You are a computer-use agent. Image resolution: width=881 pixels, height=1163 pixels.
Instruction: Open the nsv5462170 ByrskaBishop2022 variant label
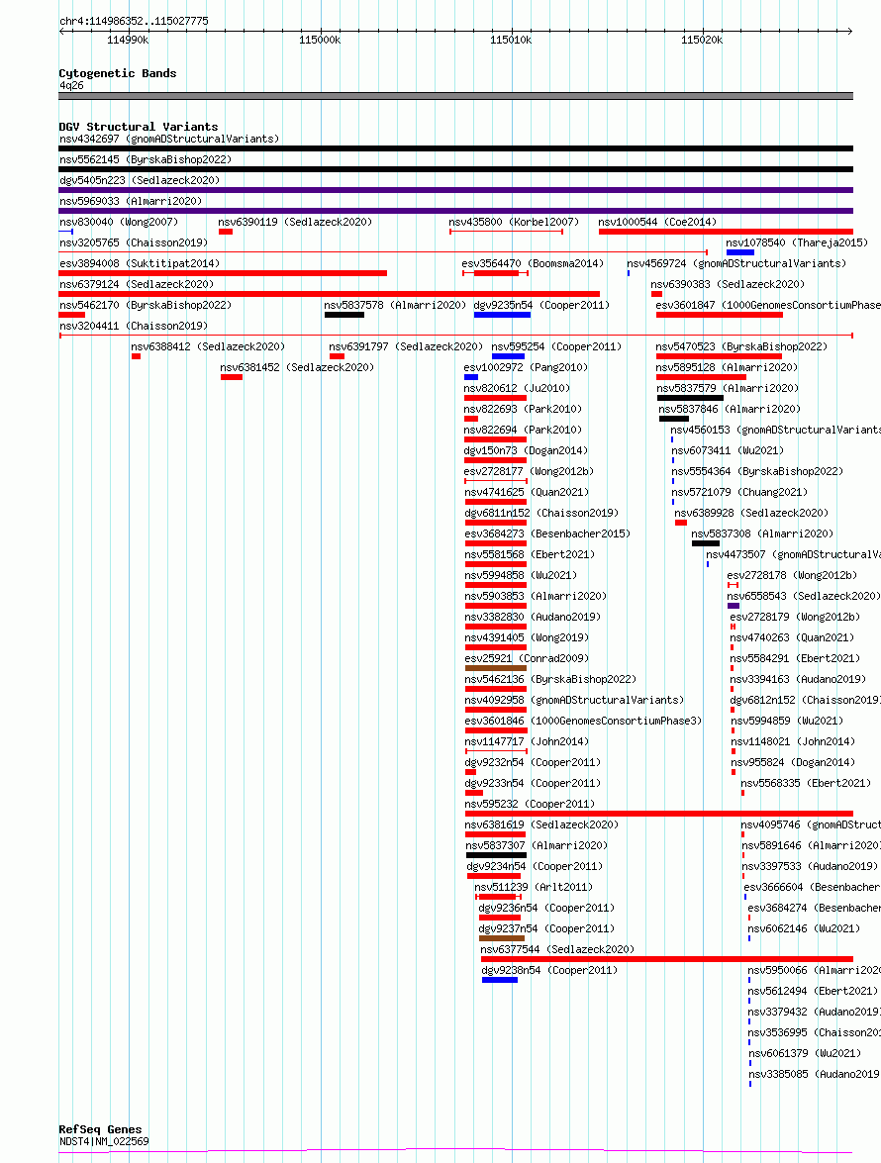[x=146, y=305]
